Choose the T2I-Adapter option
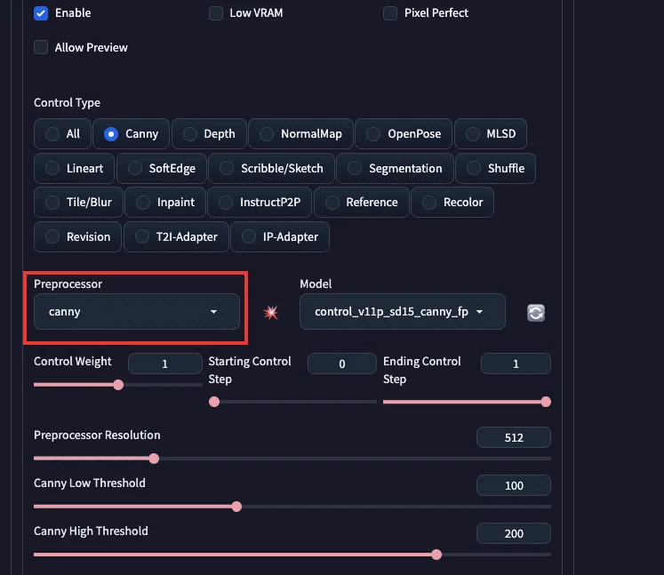The height and width of the screenshot is (575, 664). coord(176,236)
